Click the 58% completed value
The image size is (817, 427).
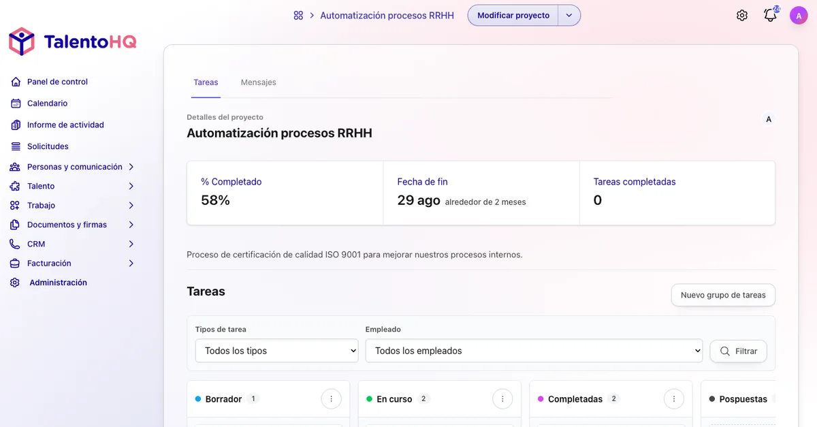(x=215, y=200)
